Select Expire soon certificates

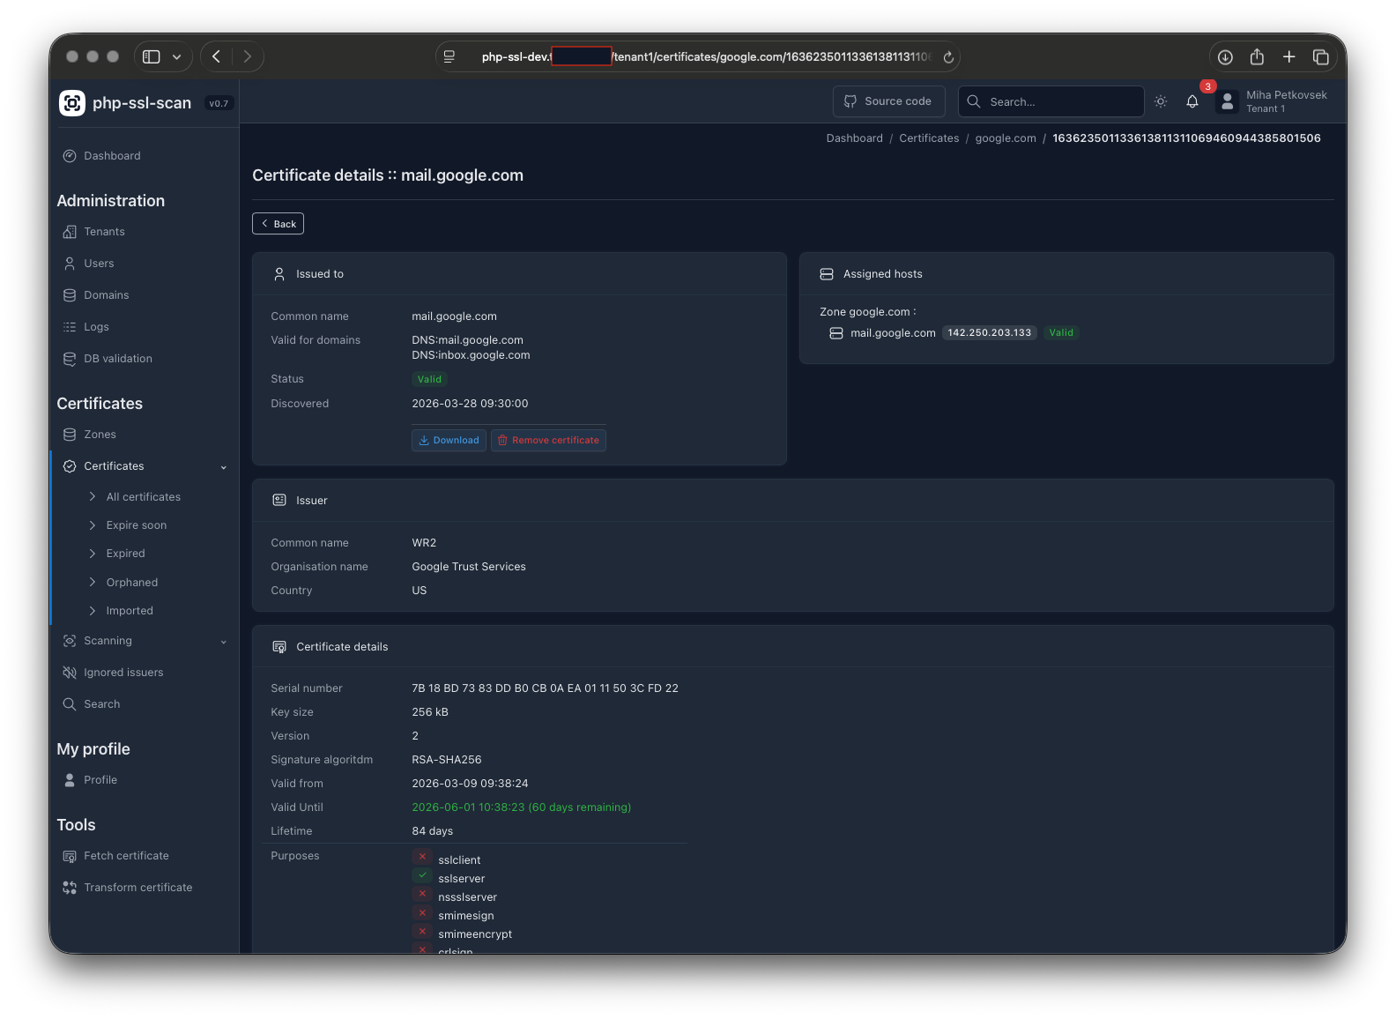pos(136,525)
